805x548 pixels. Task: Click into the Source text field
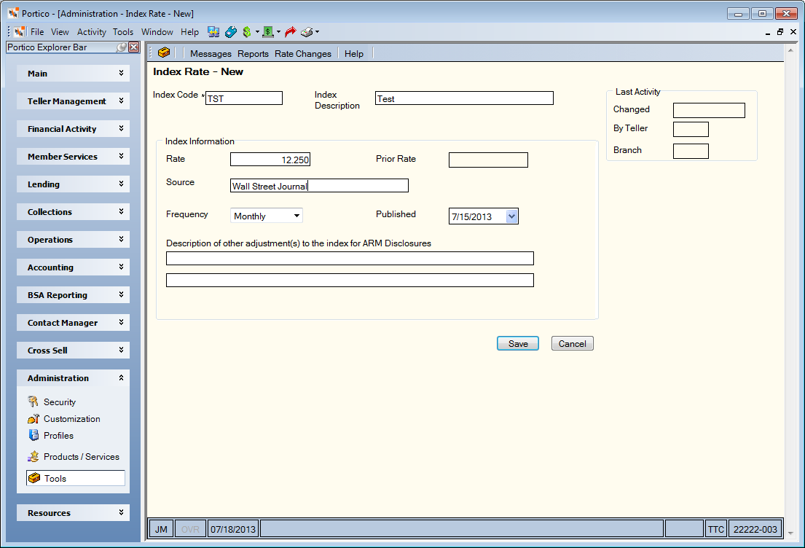point(319,185)
